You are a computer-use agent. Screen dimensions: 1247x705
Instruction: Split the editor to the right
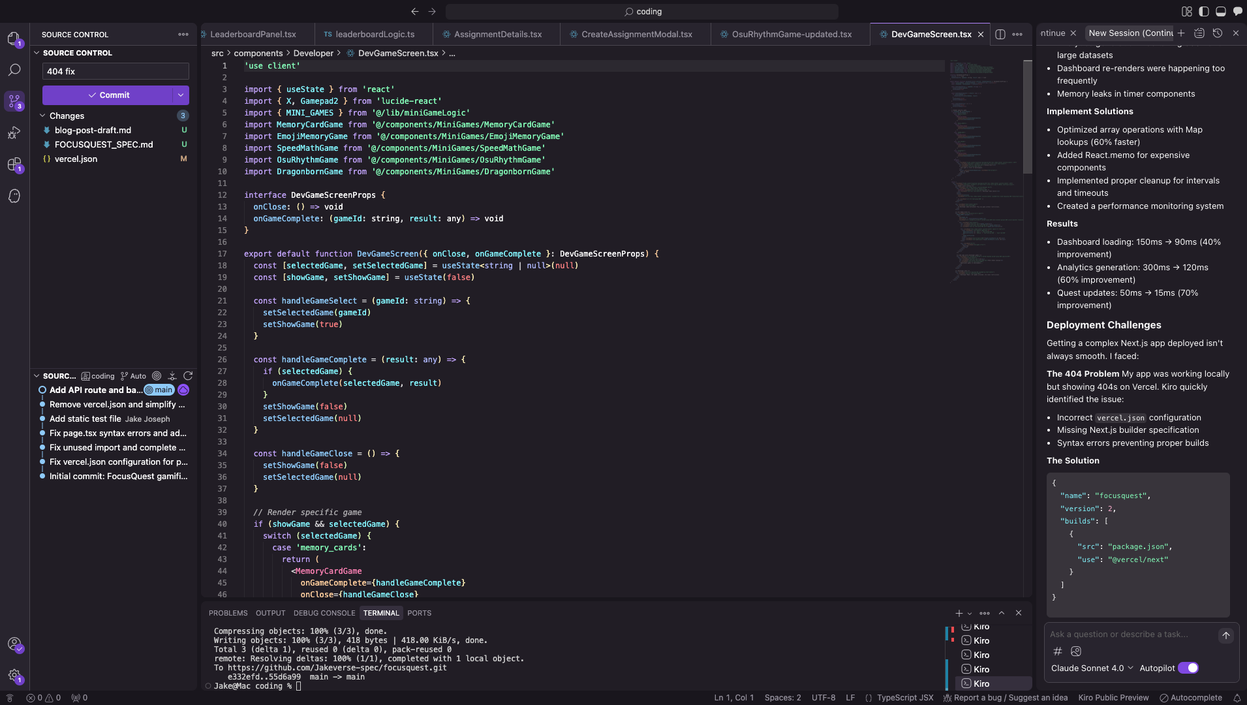(x=1000, y=35)
